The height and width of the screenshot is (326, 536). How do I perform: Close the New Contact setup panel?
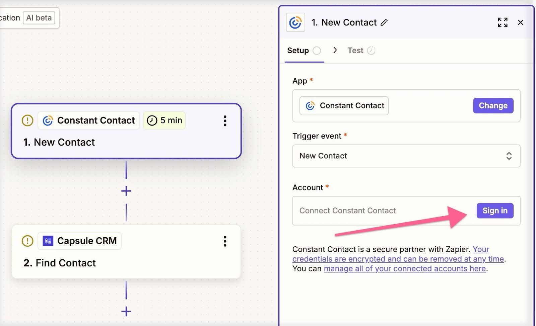click(521, 22)
